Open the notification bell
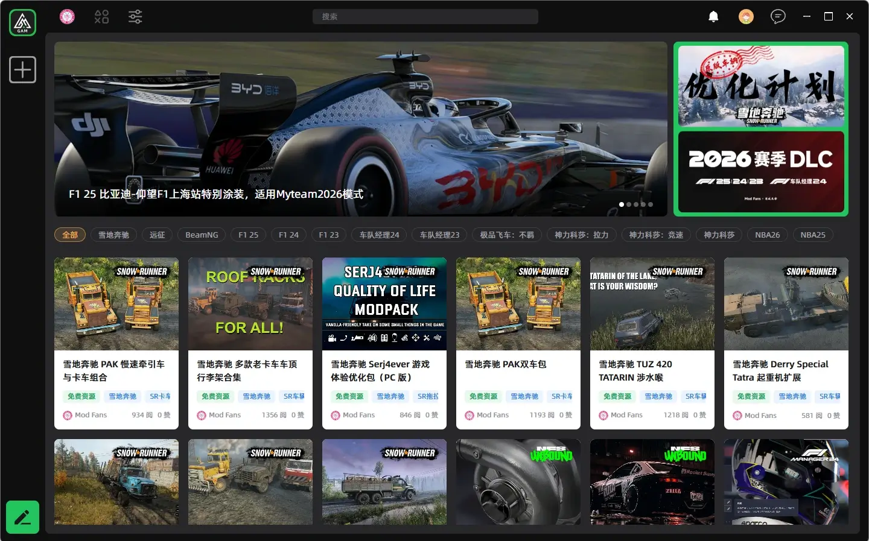Image resolution: width=869 pixels, height=541 pixels. (x=713, y=16)
